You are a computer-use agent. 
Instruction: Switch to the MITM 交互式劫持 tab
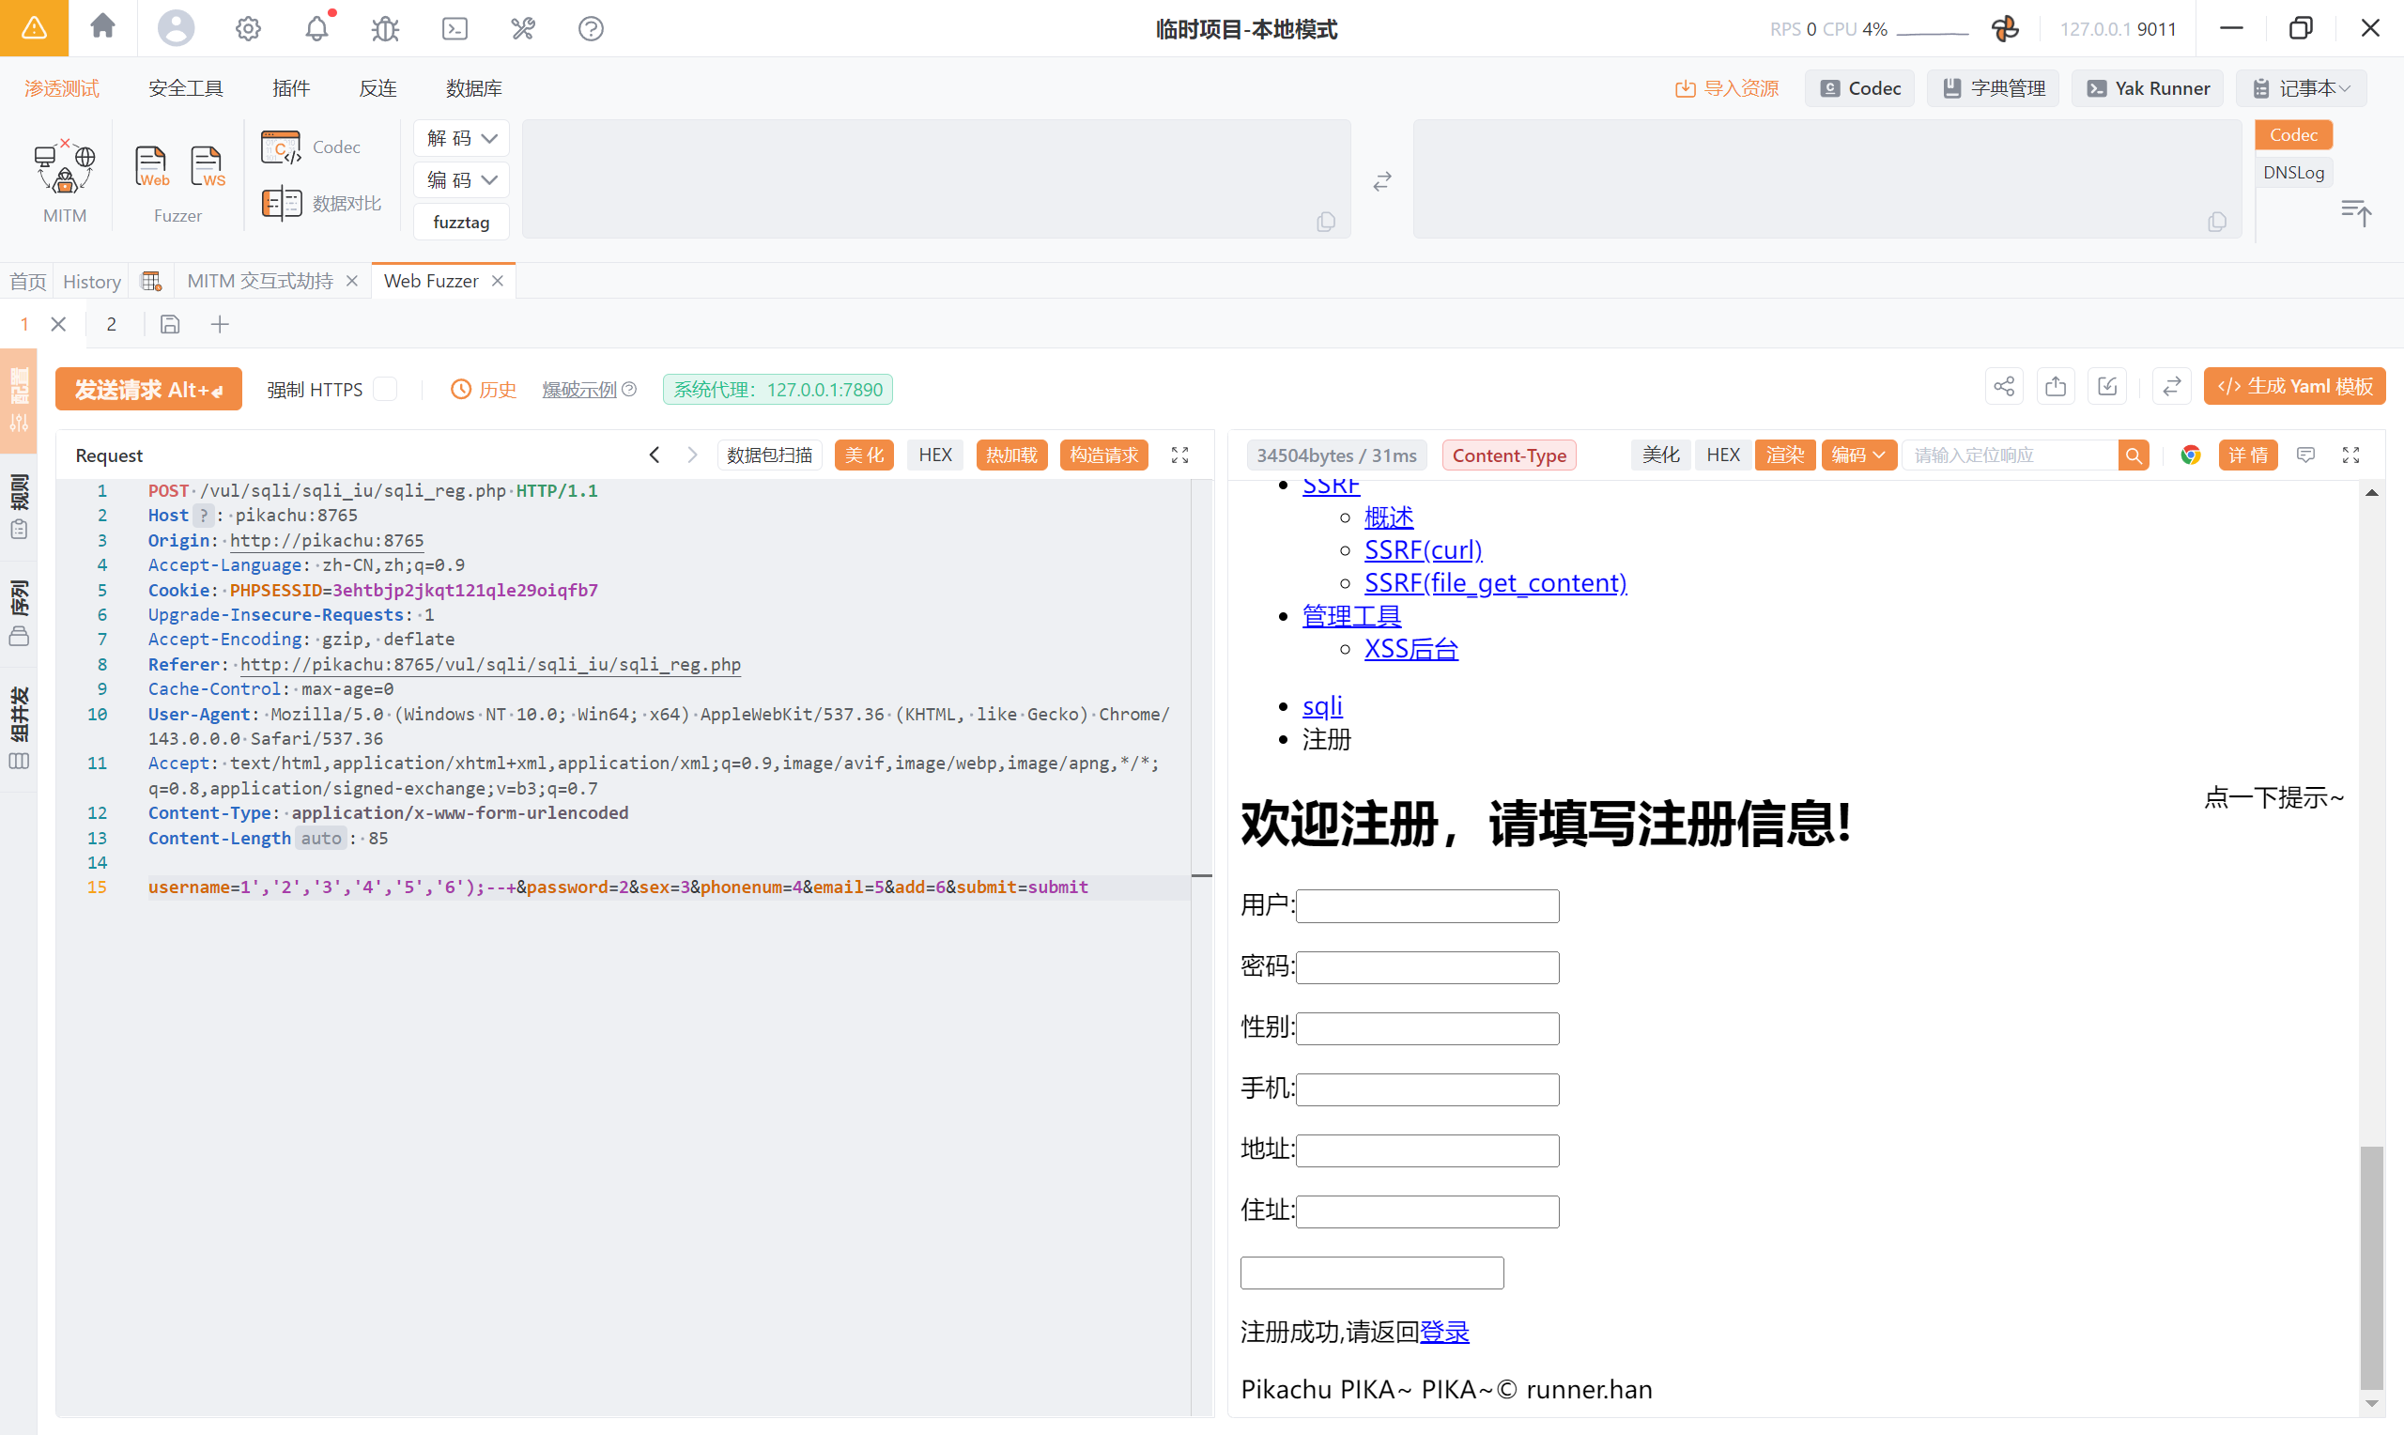(260, 281)
